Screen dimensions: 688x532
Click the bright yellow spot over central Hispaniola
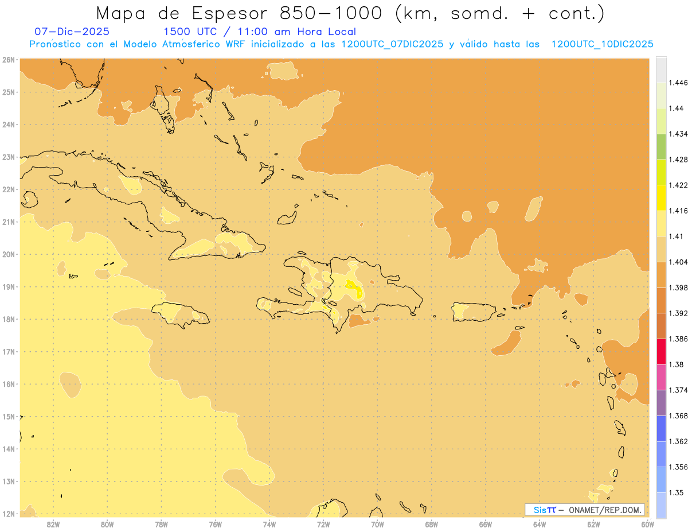pos(355,288)
